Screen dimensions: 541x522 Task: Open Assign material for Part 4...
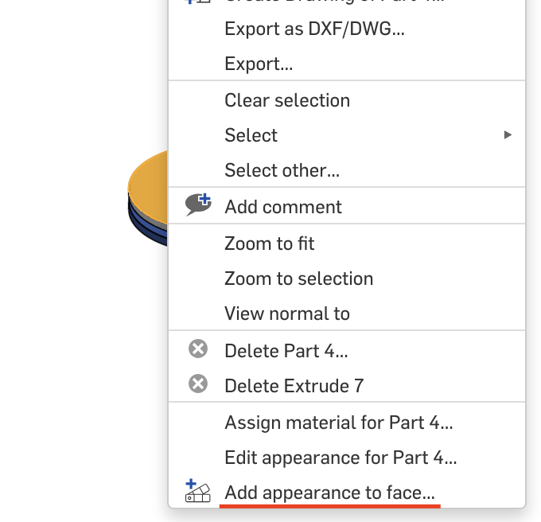click(x=338, y=423)
